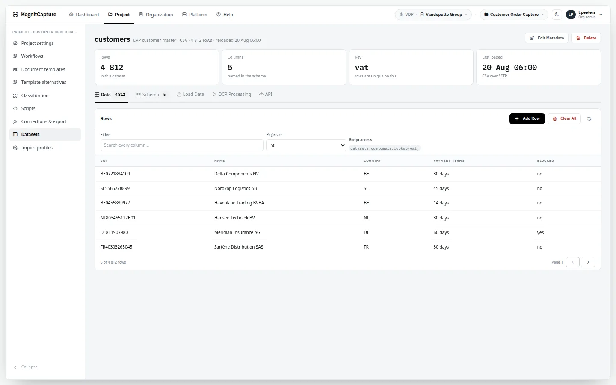Focus the Search every column filter
The width and height of the screenshot is (616, 385).
click(182, 145)
